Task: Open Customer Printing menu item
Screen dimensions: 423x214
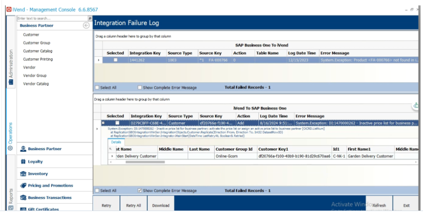Action: pos(38,59)
